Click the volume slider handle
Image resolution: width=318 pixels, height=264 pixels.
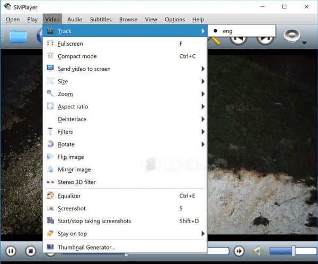click(294, 251)
